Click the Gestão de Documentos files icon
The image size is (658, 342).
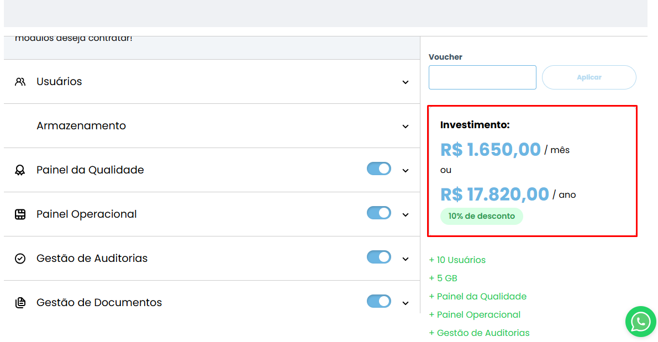[x=20, y=303]
